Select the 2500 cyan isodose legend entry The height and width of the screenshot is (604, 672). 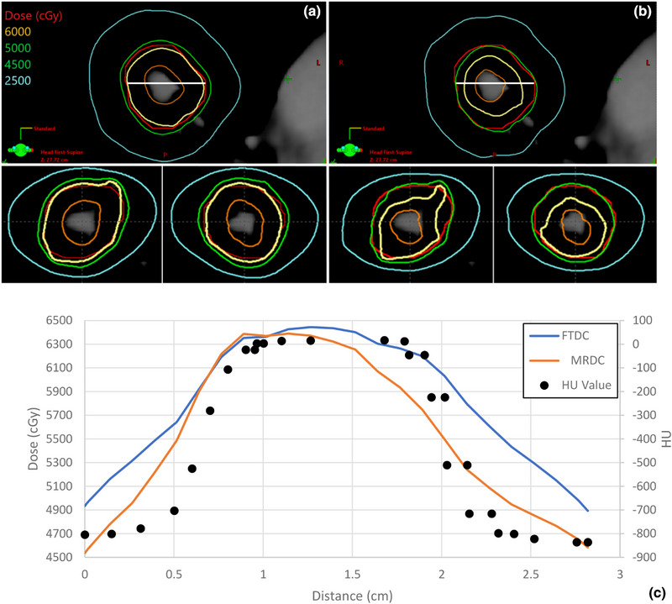[18, 81]
